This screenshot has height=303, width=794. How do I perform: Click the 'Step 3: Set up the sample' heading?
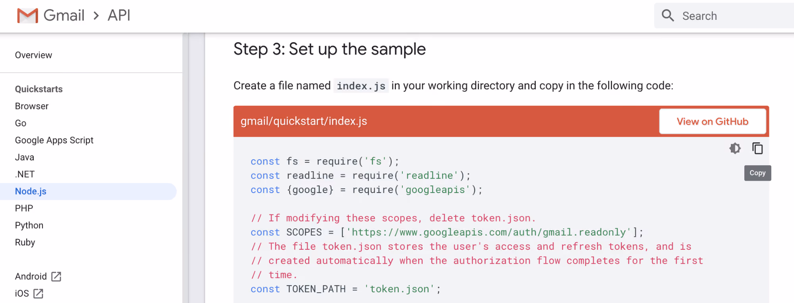330,49
